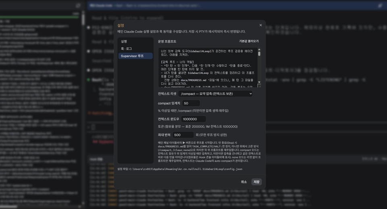
Task: Click the 최대 반복 label
Action: 164,135
